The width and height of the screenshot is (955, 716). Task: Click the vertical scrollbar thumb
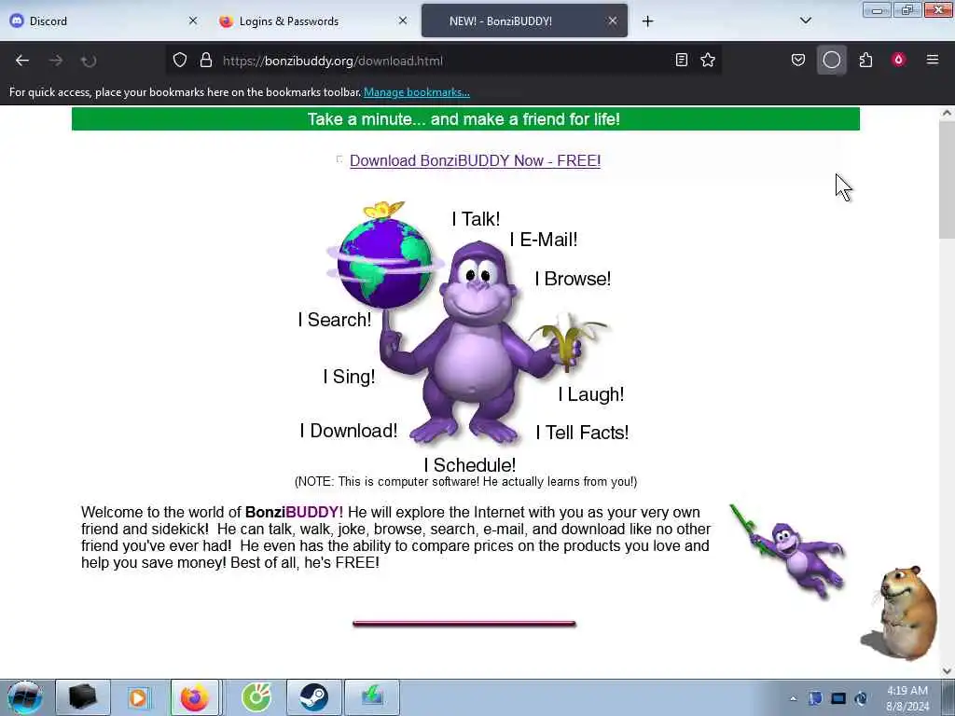(x=947, y=180)
